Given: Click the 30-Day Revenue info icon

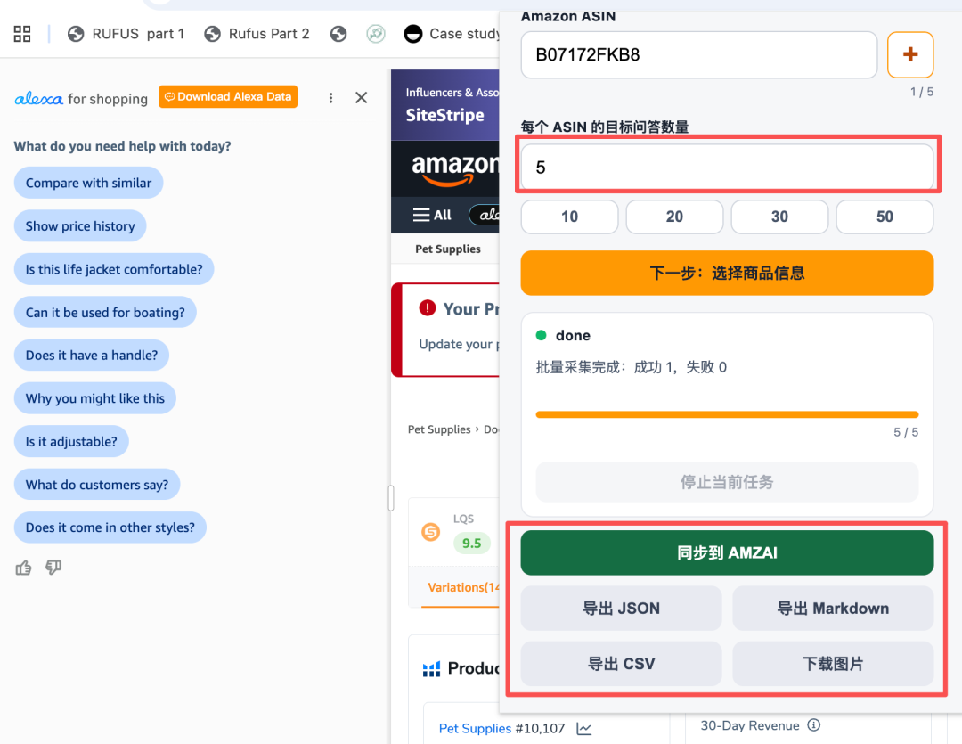Looking at the screenshot, I should point(813,725).
